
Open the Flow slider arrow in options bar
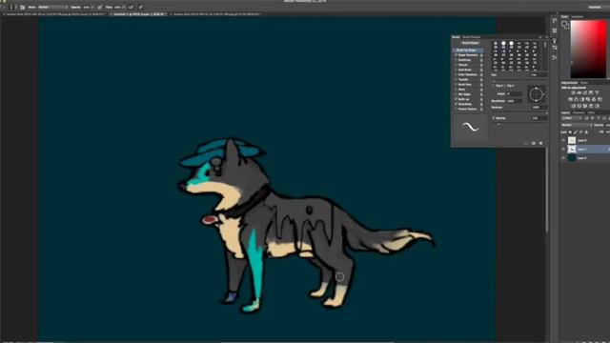click(124, 7)
